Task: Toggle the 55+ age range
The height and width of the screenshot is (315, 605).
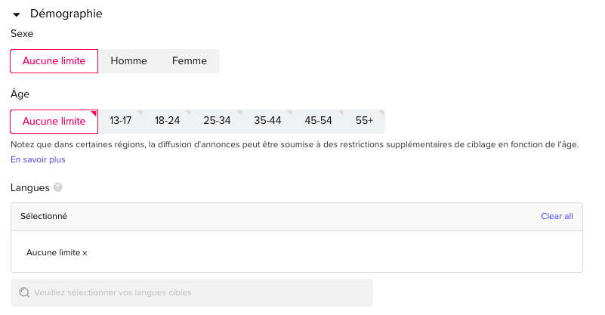Action: click(365, 121)
